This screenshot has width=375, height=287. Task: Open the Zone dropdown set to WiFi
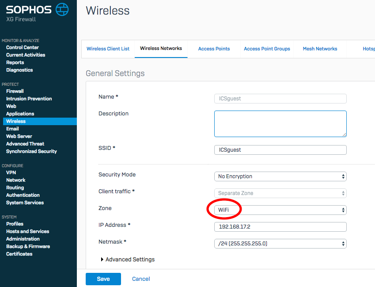[280, 210]
